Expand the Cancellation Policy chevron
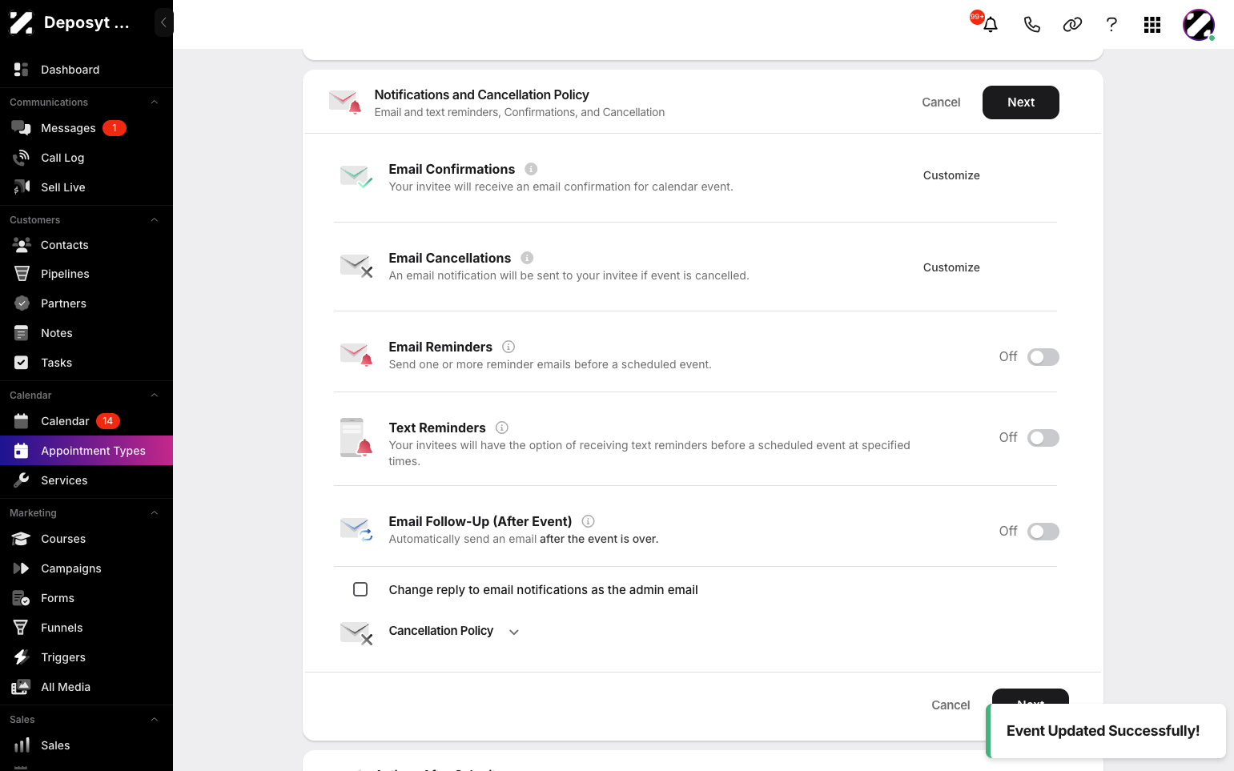Image resolution: width=1234 pixels, height=771 pixels. click(514, 632)
